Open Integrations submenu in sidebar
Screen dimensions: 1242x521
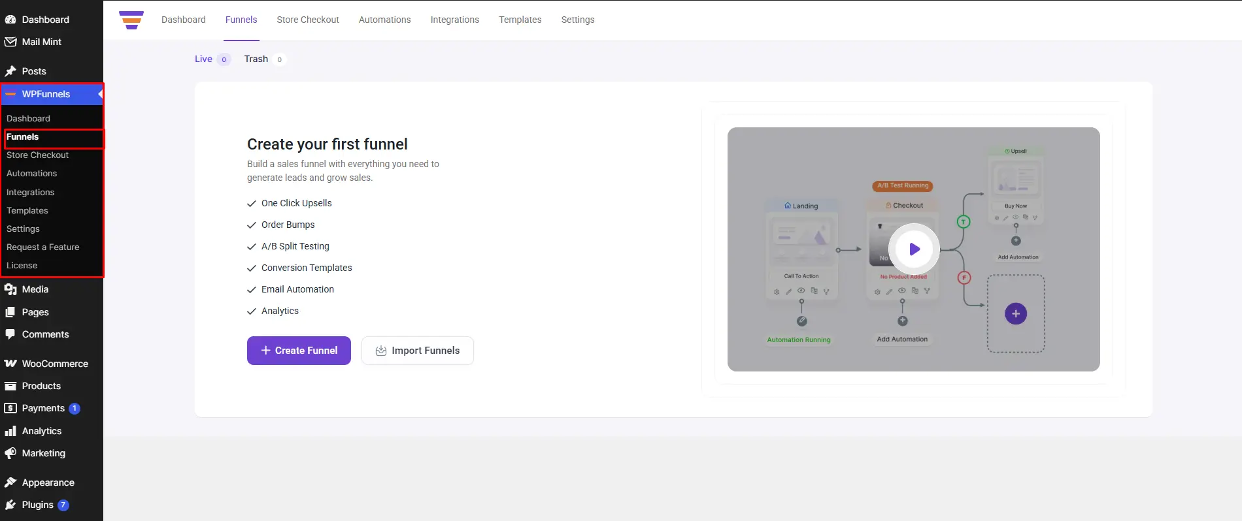pos(30,192)
